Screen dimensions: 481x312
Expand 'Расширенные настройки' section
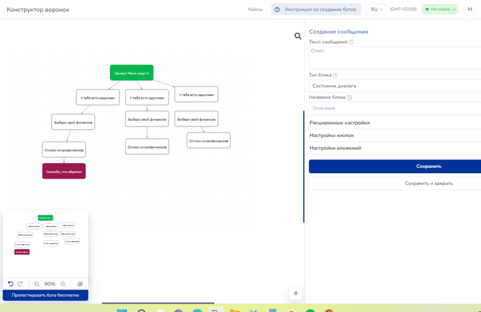tap(395, 122)
